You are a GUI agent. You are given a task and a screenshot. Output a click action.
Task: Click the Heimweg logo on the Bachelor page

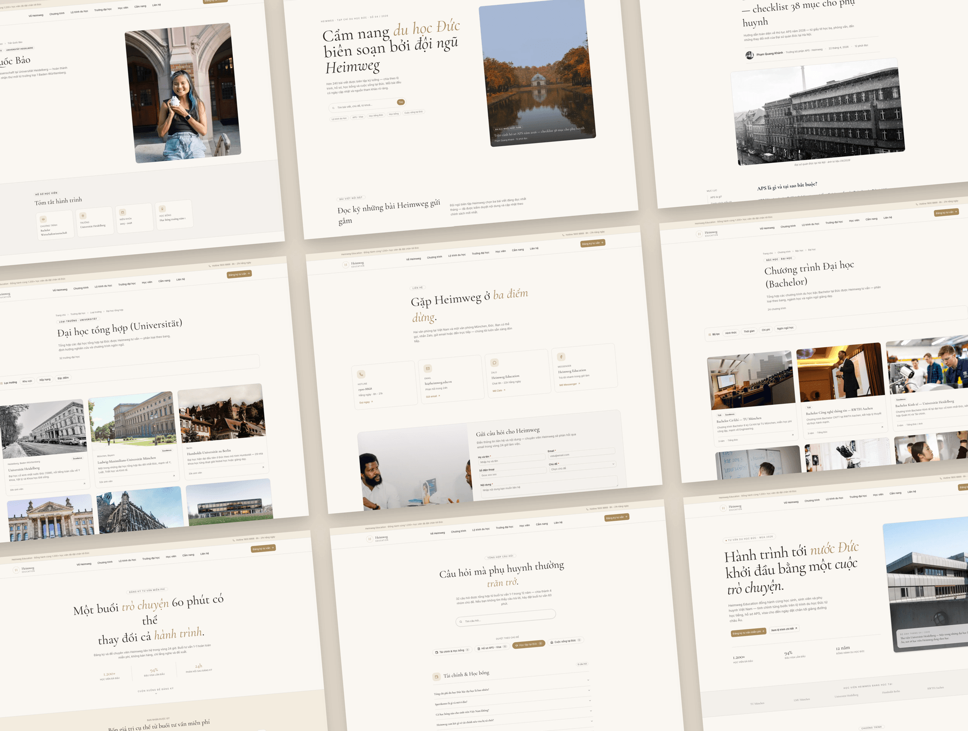(x=707, y=234)
